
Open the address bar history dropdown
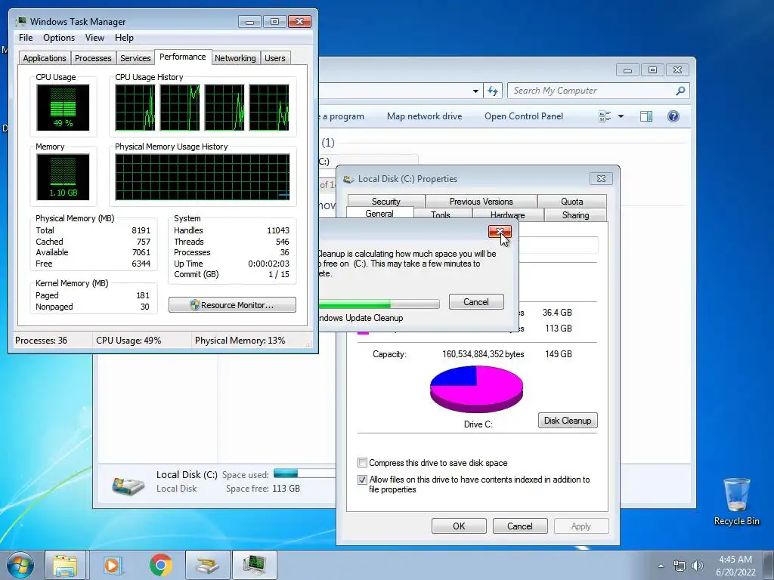pos(475,91)
